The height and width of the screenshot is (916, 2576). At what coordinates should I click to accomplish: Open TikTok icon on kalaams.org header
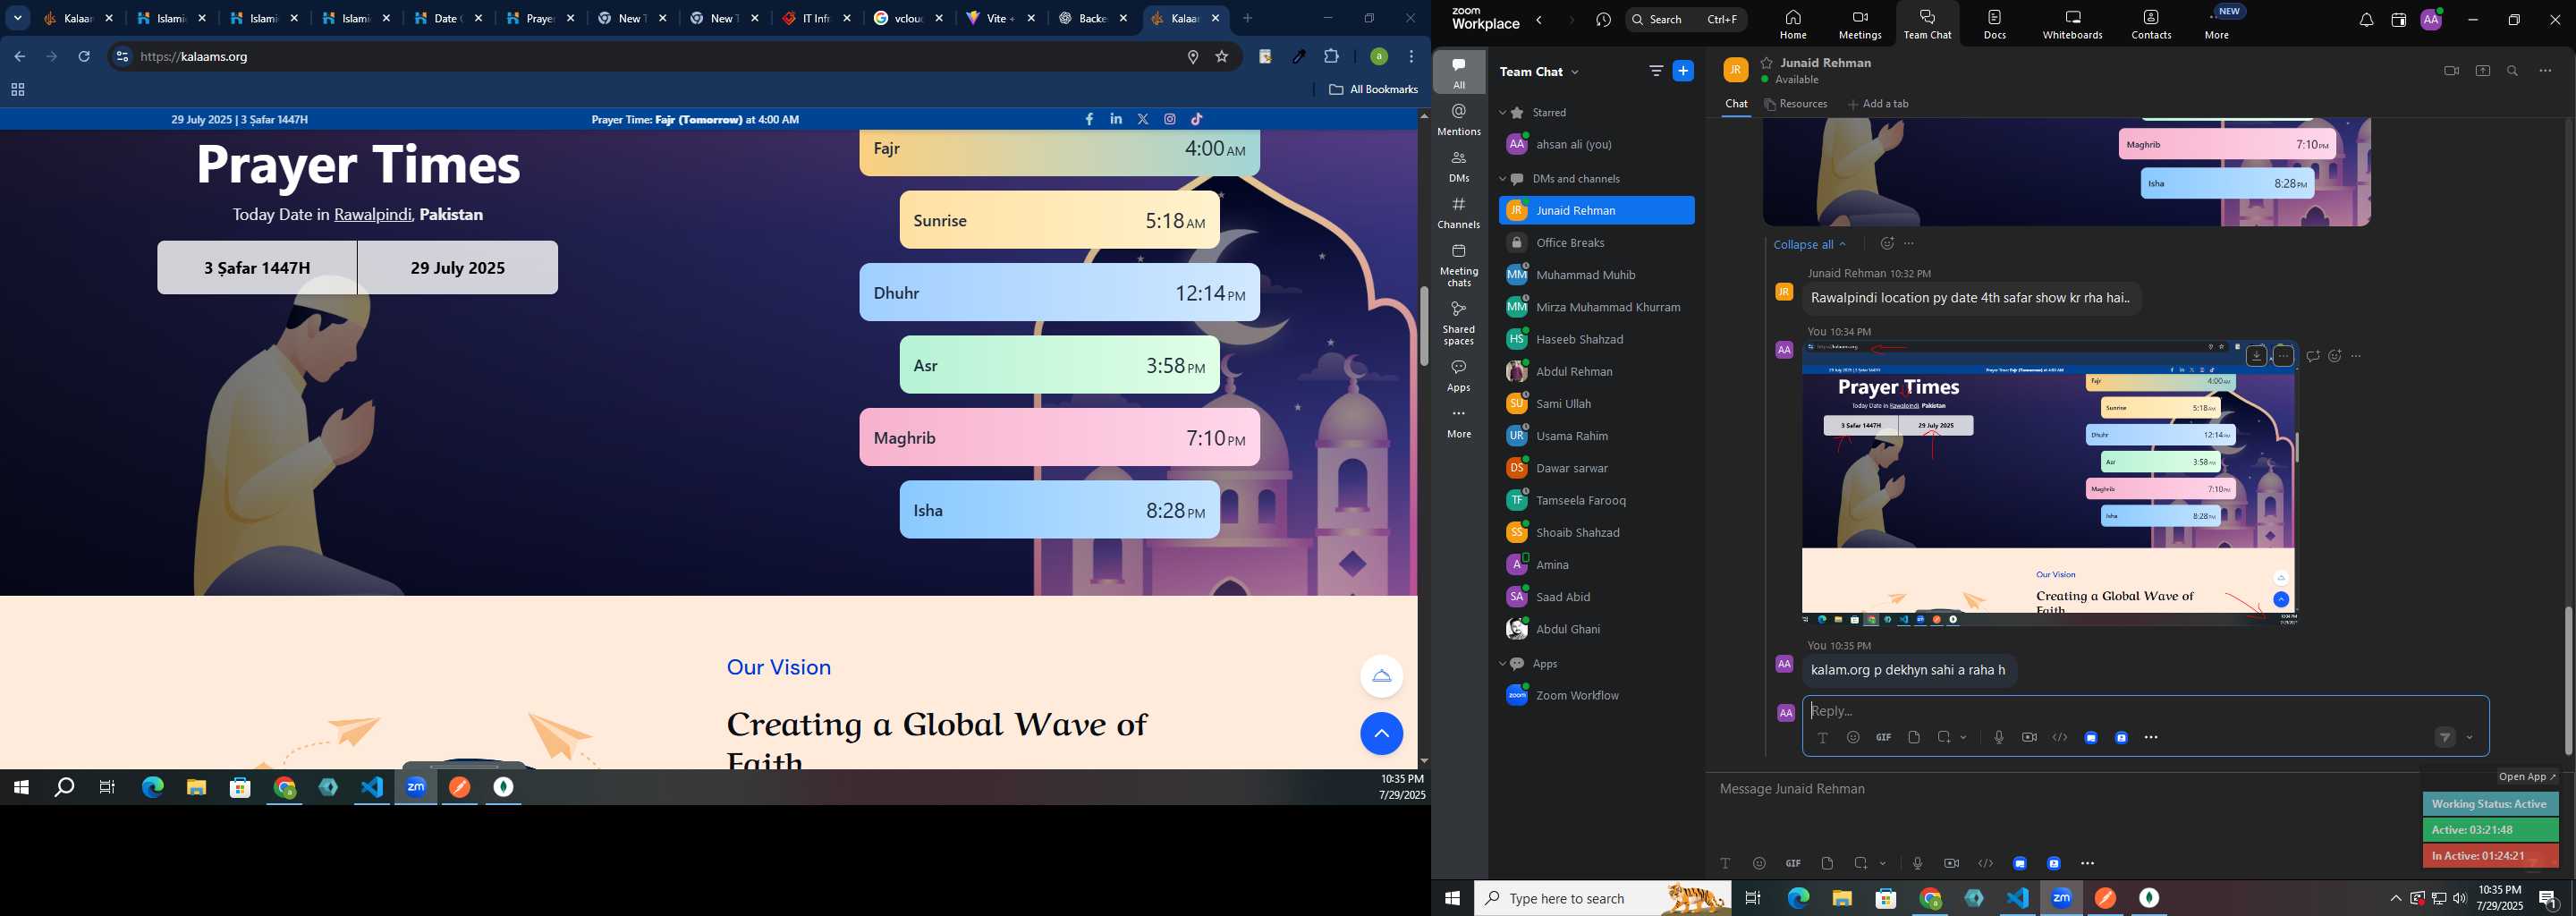tap(1197, 119)
